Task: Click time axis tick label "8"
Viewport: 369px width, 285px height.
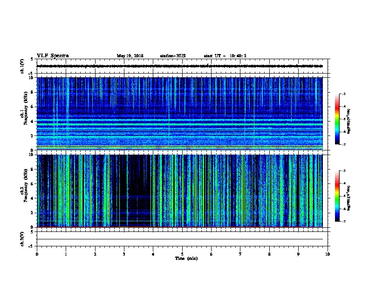Action: (x=269, y=254)
